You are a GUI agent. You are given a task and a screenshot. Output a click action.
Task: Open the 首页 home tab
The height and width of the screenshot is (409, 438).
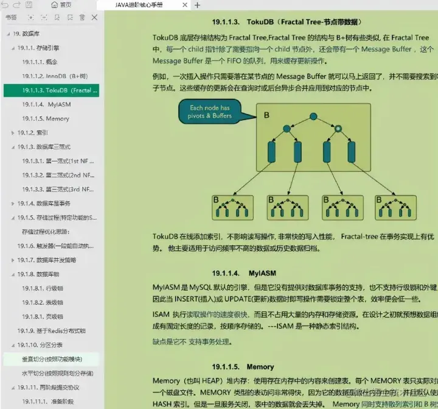(61, 5)
